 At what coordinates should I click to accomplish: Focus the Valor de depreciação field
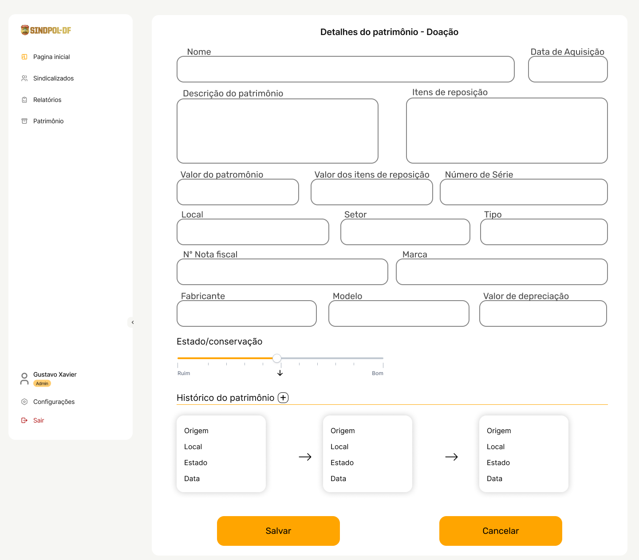coord(543,313)
